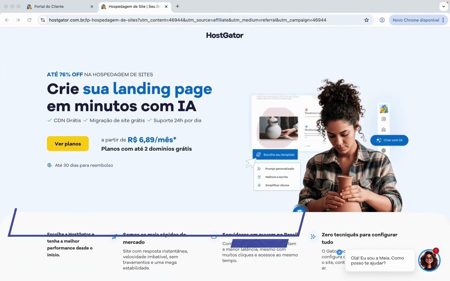Click the HostGator logo
This screenshot has width=450, height=281.
coord(225,35)
